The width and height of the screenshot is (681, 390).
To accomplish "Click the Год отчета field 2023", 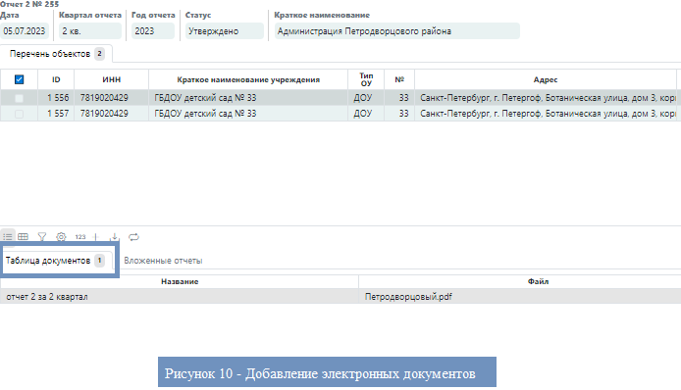I will coord(153,31).
